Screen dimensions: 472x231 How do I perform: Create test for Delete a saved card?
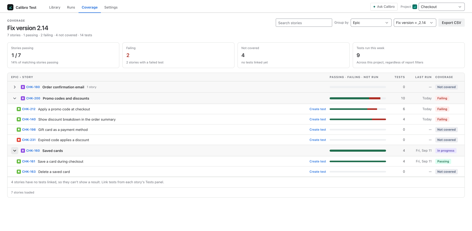pyautogui.click(x=318, y=172)
